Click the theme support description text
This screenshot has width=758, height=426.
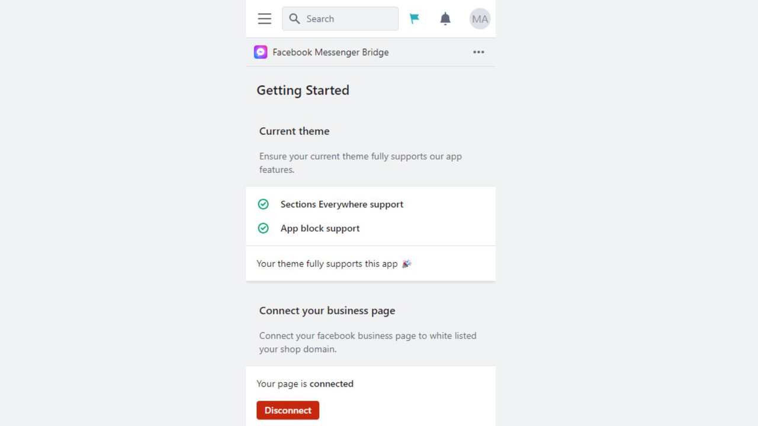(361, 163)
